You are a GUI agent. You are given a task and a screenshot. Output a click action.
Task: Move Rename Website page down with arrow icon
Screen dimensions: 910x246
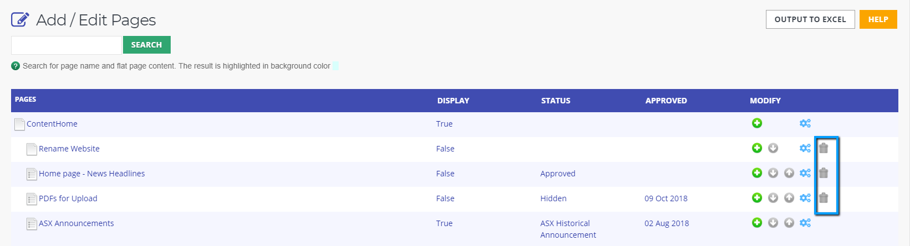(x=773, y=148)
